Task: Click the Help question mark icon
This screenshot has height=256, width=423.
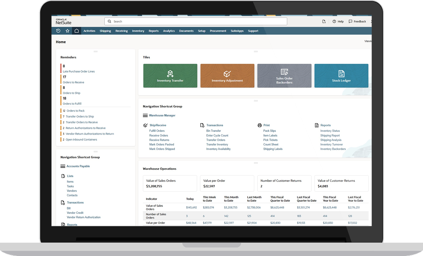Action: click(x=334, y=21)
